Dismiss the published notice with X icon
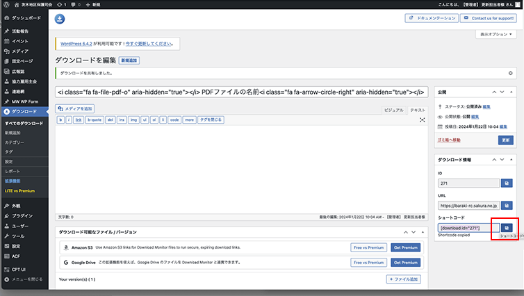The height and width of the screenshot is (296, 524). (x=511, y=72)
